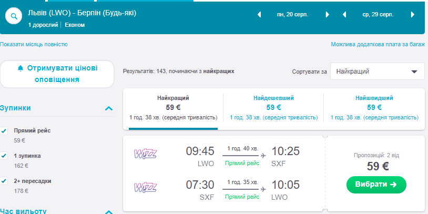
Task: Uncheck the Прямий рейс checkbox
Action: [x=4, y=130]
